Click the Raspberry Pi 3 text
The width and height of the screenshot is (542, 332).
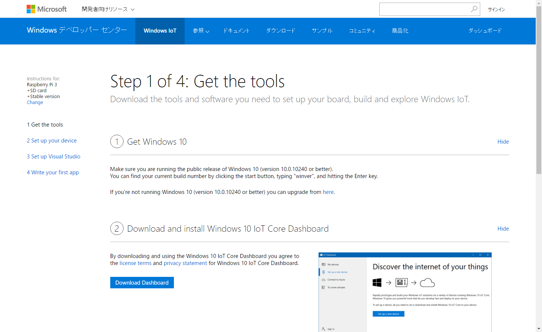tap(42, 85)
